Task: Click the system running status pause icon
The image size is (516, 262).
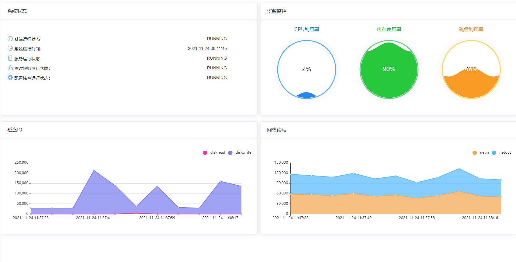Action: click(10, 39)
